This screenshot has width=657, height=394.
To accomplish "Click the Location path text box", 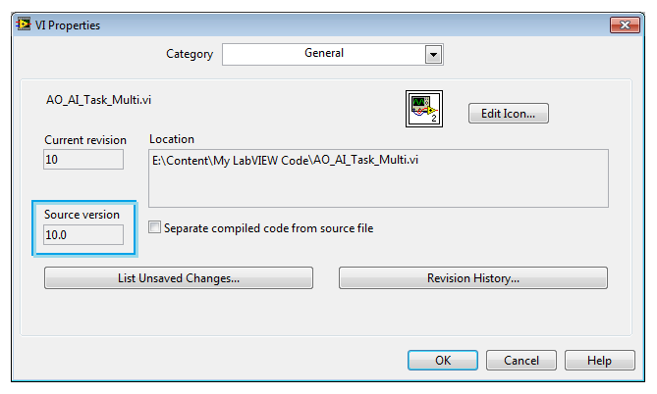I will pyautogui.click(x=378, y=178).
